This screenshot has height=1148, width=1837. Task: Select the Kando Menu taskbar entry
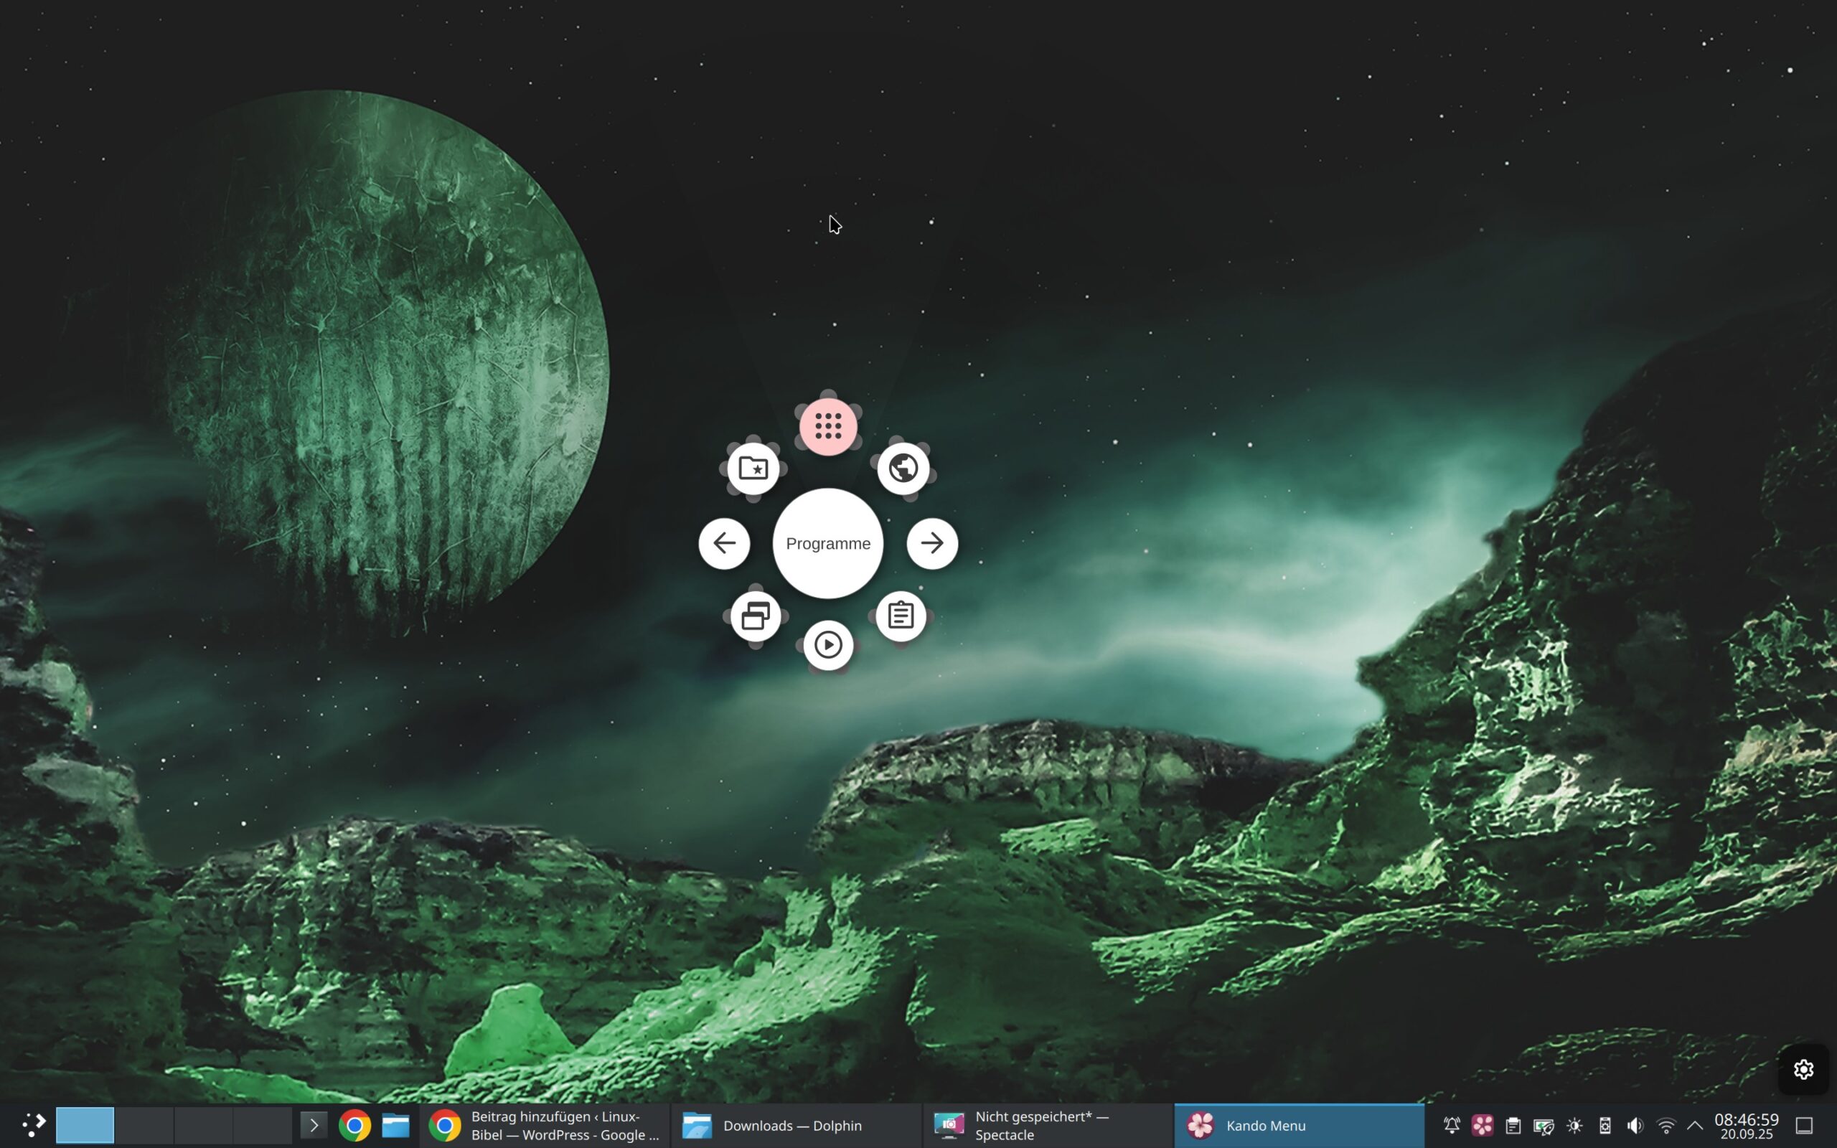tap(1300, 1125)
